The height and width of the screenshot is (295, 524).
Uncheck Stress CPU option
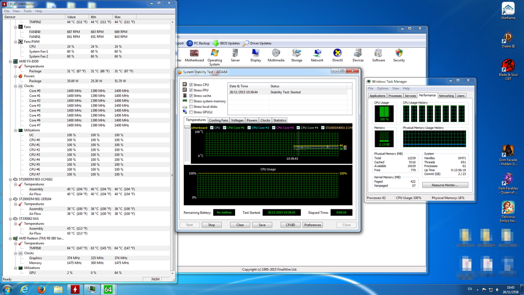coord(191,85)
